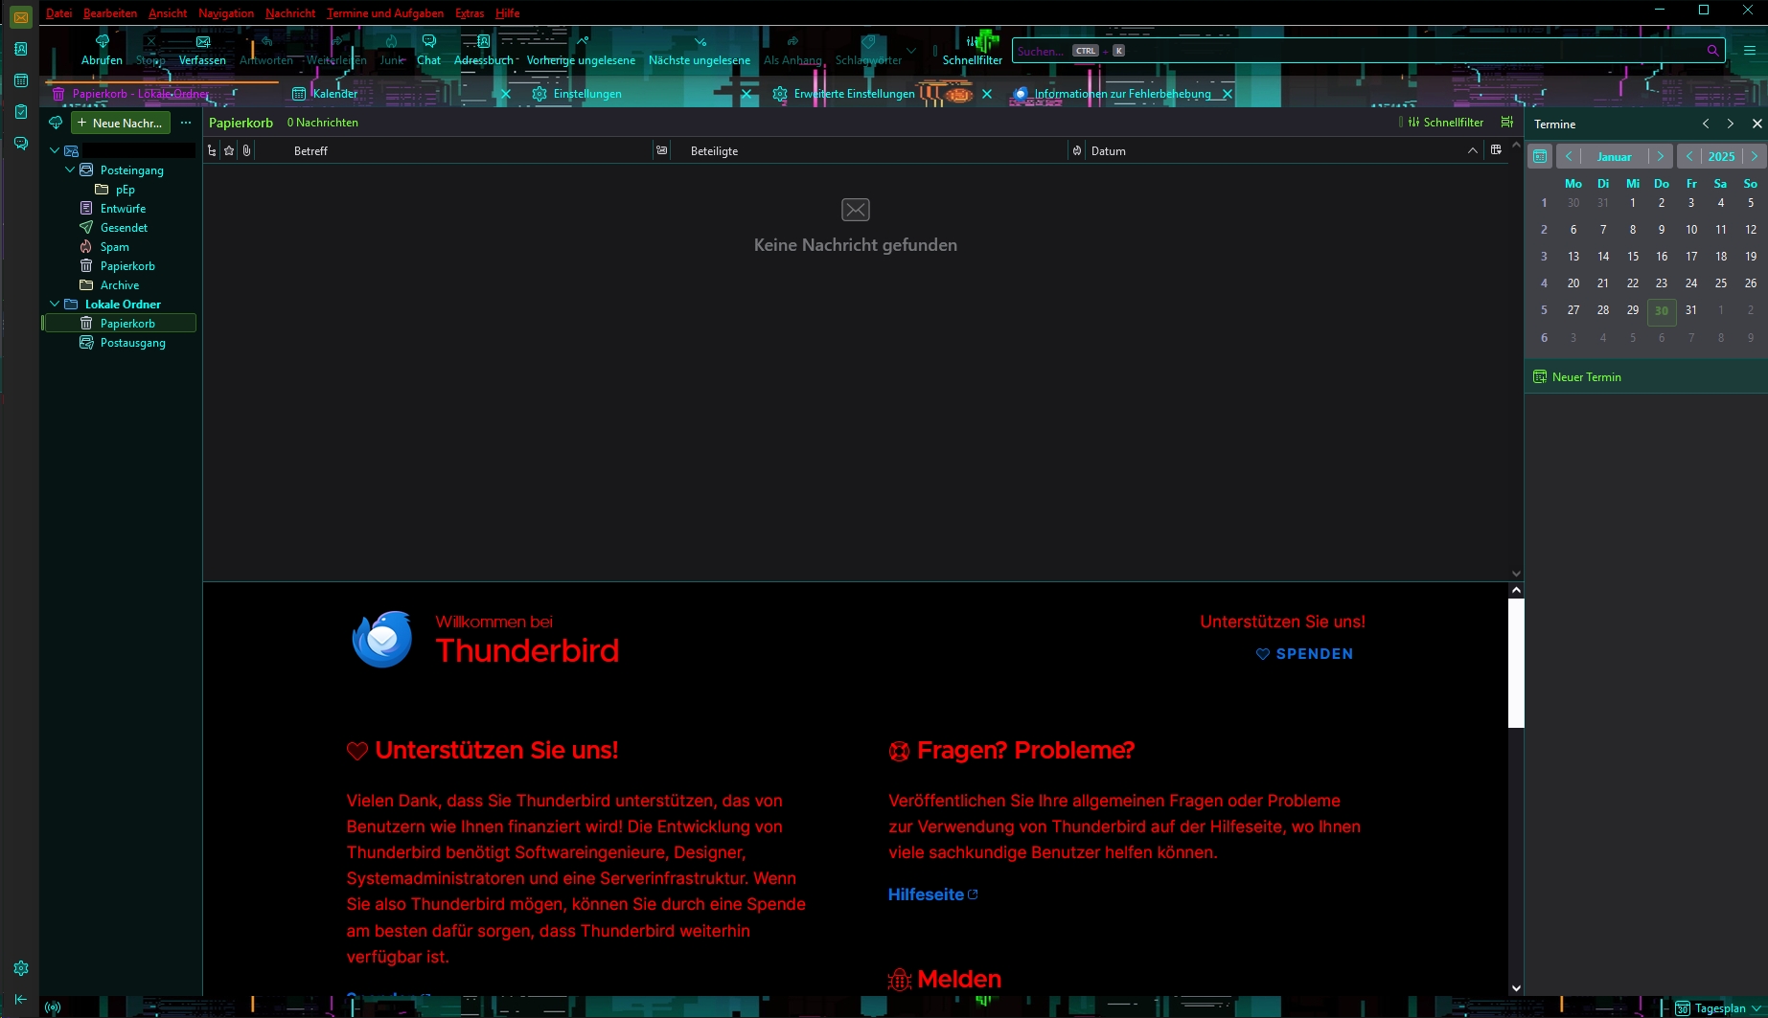This screenshot has height=1018, width=1768.
Task: Click the Antworten reply toolbar icon
Action: (x=266, y=51)
